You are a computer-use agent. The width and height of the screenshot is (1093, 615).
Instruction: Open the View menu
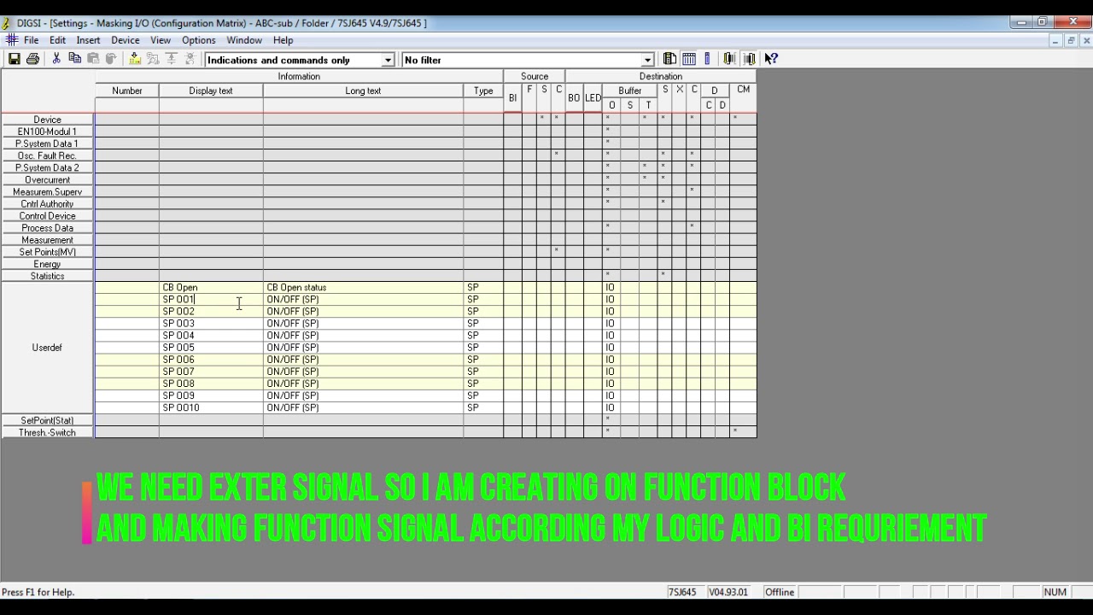(161, 40)
